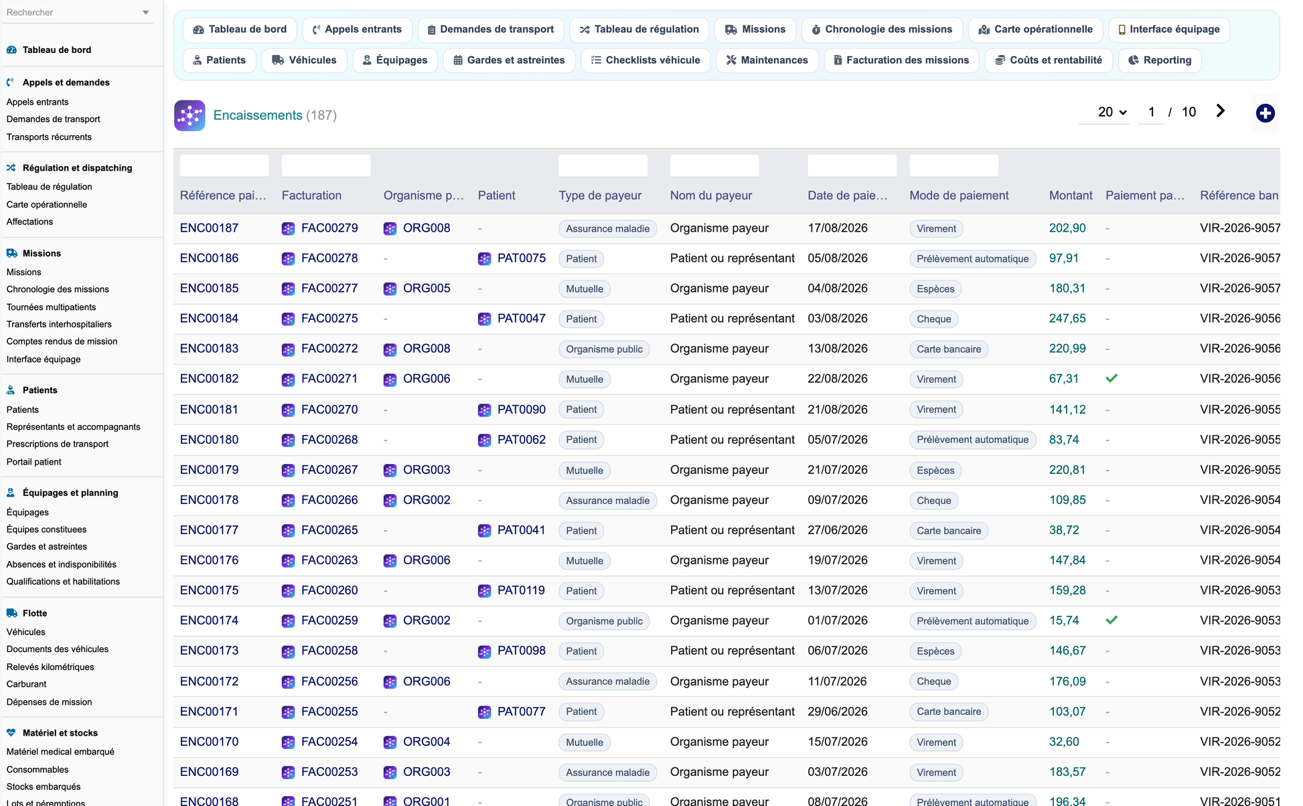This screenshot has width=1303, height=806.
Task: Open the Tableau de bord top tab
Action: pyautogui.click(x=240, y=29)
